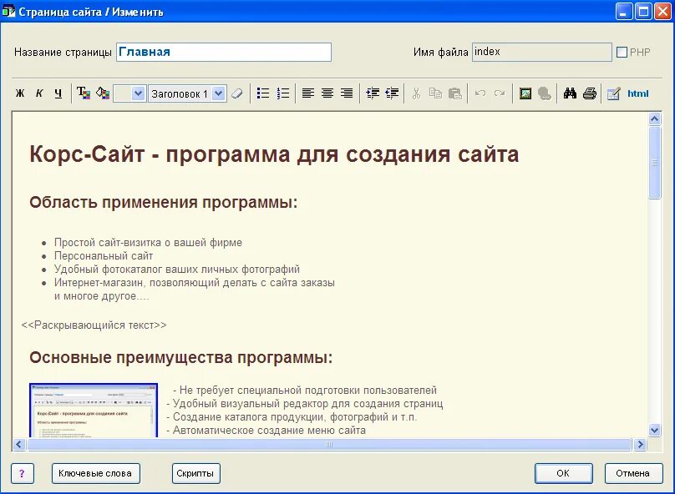Center the text alignment

pyautogui.click(x=327, y=93)
